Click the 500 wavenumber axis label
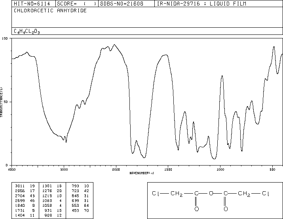The width and height of the screenshot is (283, 219). pyautogui.click(x=272, y=169)
